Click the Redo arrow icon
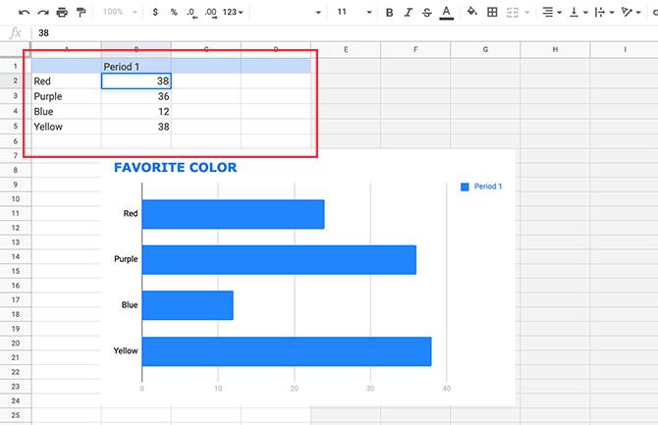Image resolution: width=658 pixels, height=425 pixels. (x=41, y=12)
